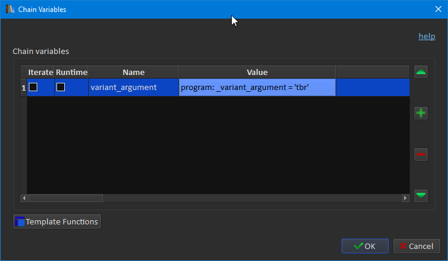The width and height of the screenshot is (448, 261).
Task: Add a new chain variable with the plus icon
Action: [421, 113]
